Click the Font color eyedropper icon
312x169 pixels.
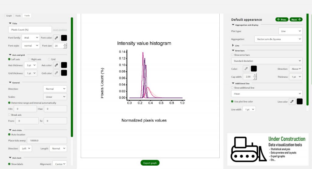point(56,38)
